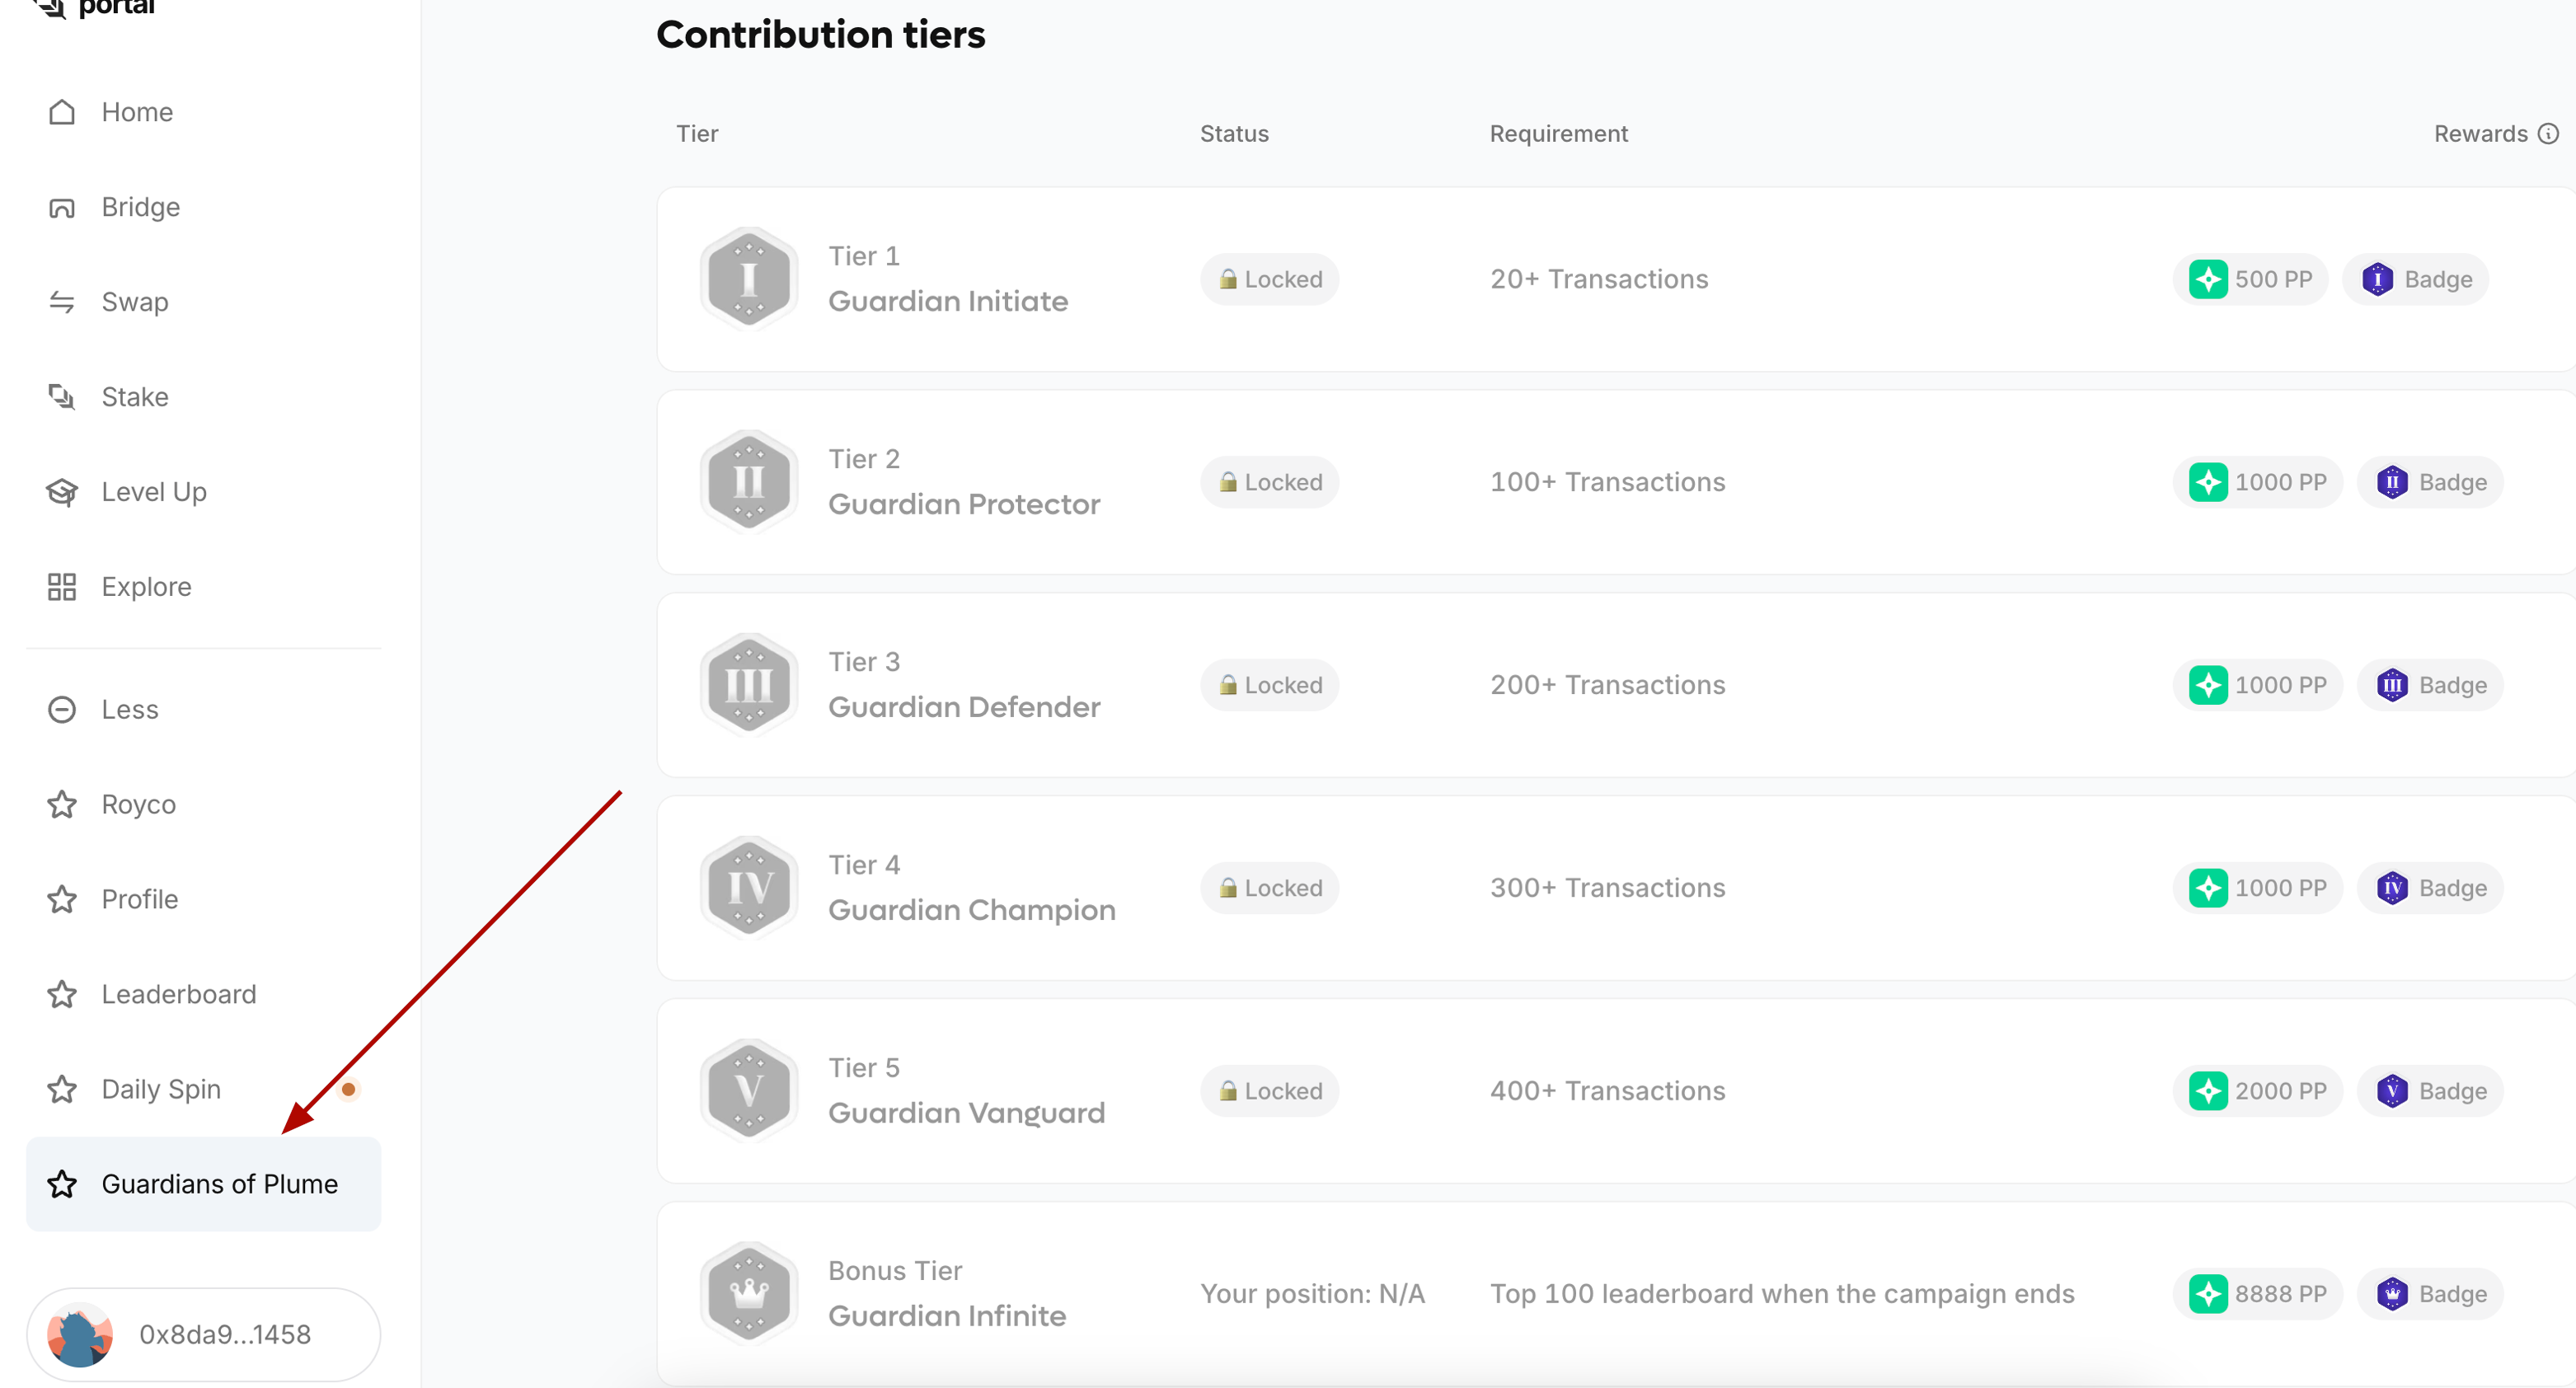Click the Tier 1 hexagon badge icon
The image size is (2576, 1388).
(748, 279)
